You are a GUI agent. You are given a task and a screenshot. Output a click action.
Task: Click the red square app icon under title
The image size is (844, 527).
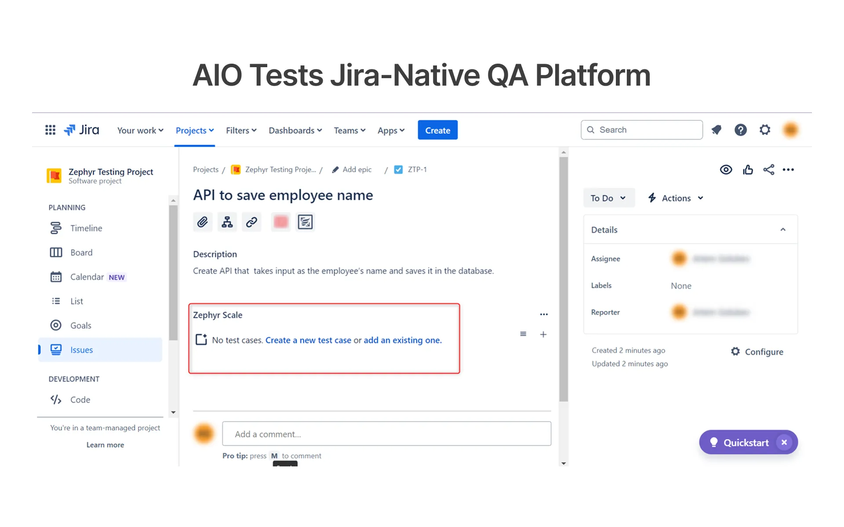tap(281, 222)
